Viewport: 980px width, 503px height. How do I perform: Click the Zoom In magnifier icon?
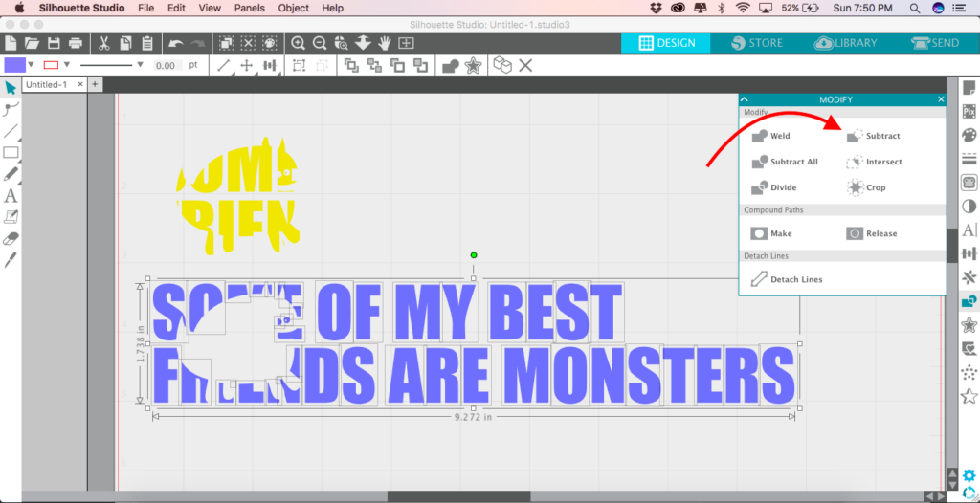(299, 43)
